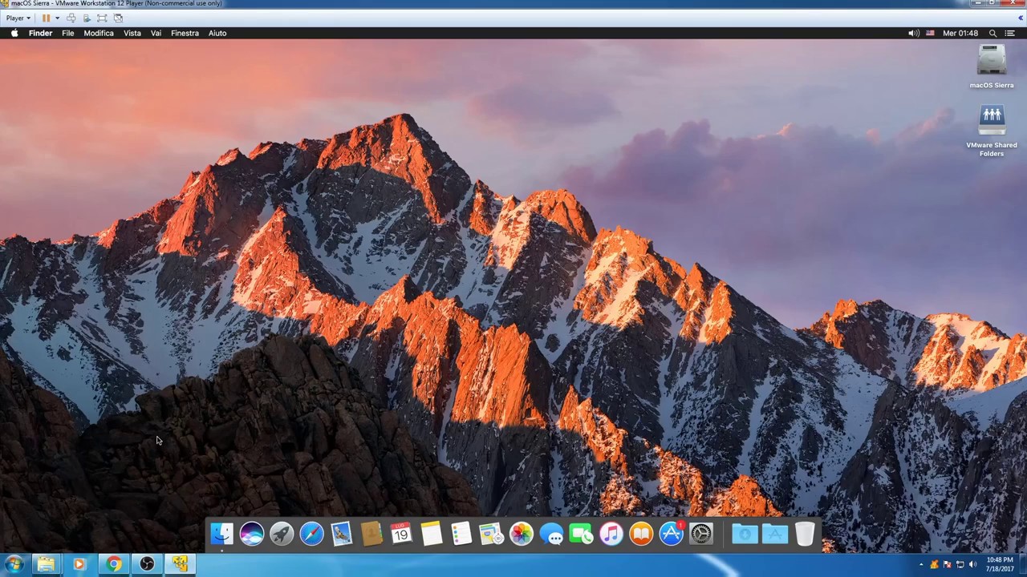Enable Unity mode in VMware toolbar
The image size is (1027, 577).
[118, 18]
